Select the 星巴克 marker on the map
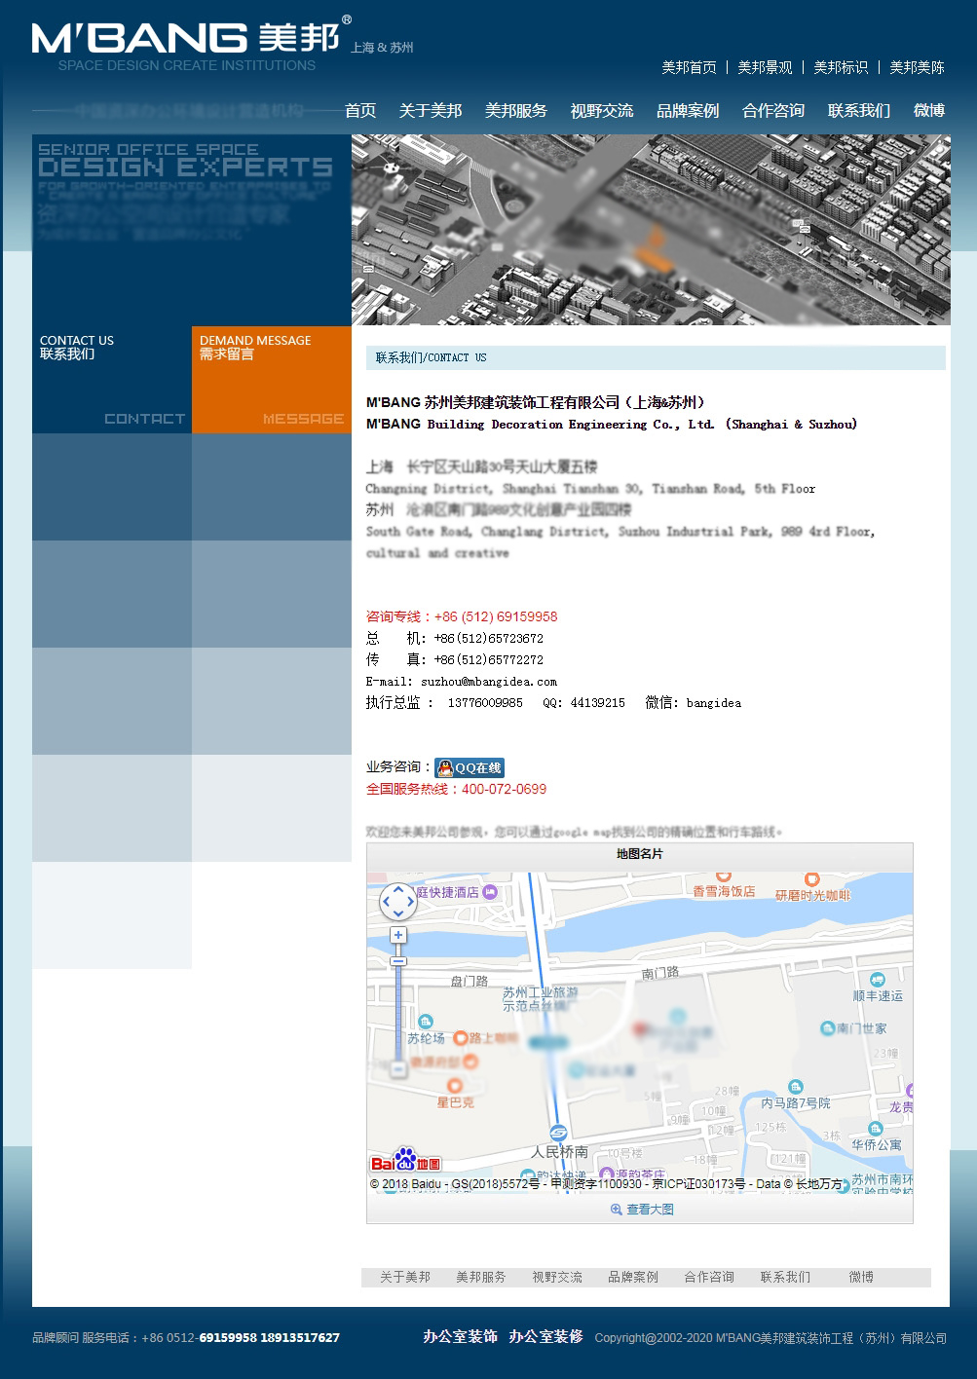The height and width of the screenshot is (1379, 977). pyautogui.click(x=454, y=1086)
